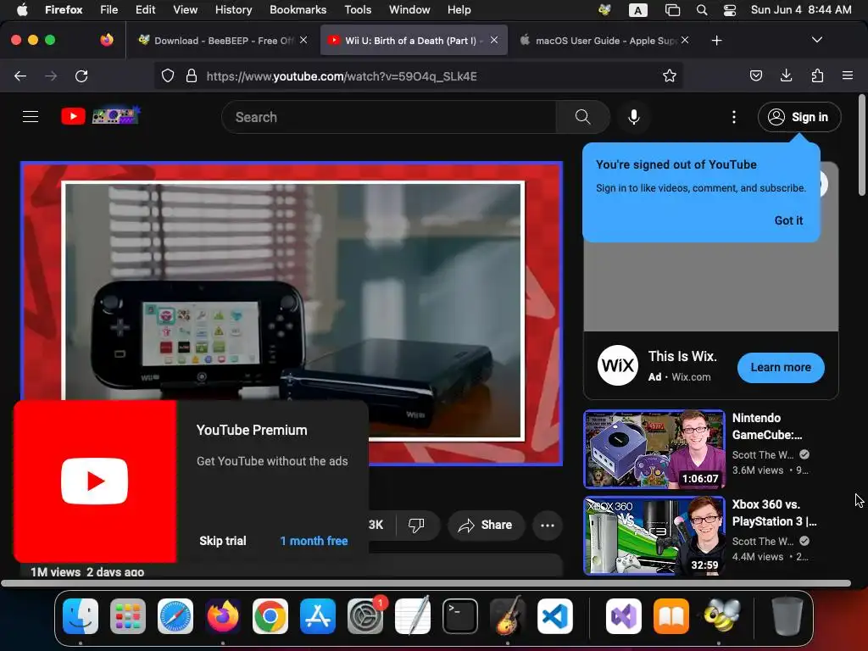Open Control Center in the menu bar
Screen dimensions: 868x651
(x=730, y=10)
